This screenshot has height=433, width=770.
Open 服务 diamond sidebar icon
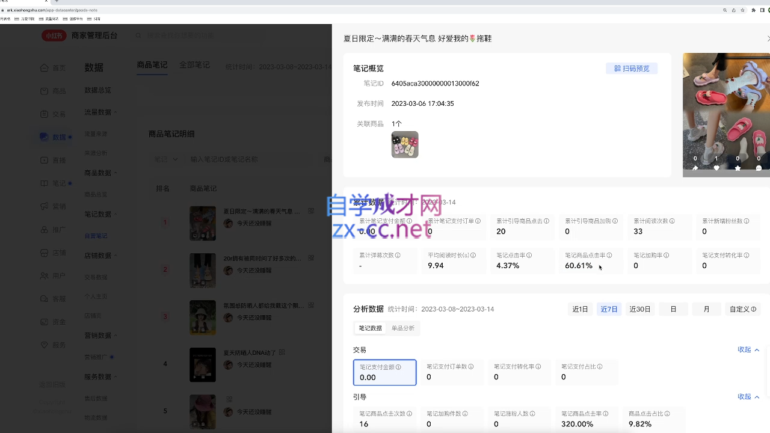click(x=45, y=345)
